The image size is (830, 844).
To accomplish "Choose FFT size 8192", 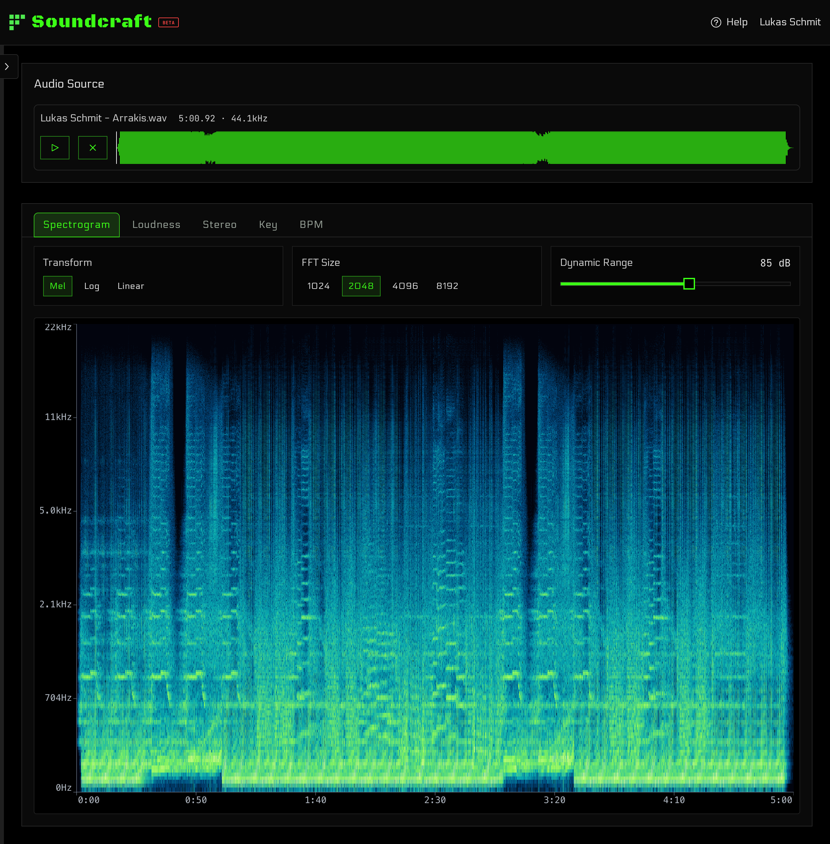I will pos(447,286).
